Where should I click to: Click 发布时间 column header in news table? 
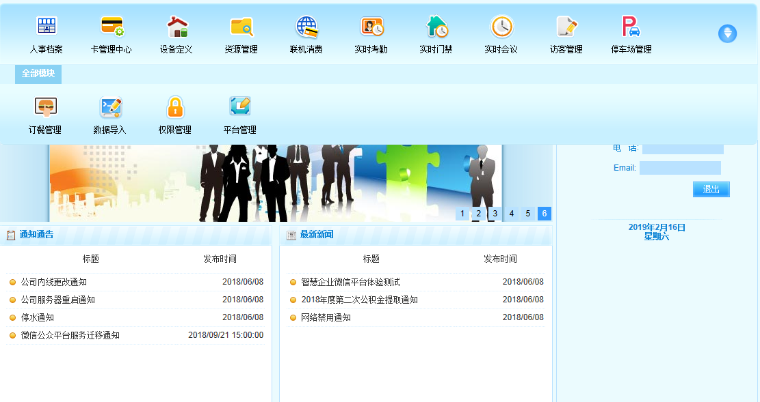tap(500, 259)
